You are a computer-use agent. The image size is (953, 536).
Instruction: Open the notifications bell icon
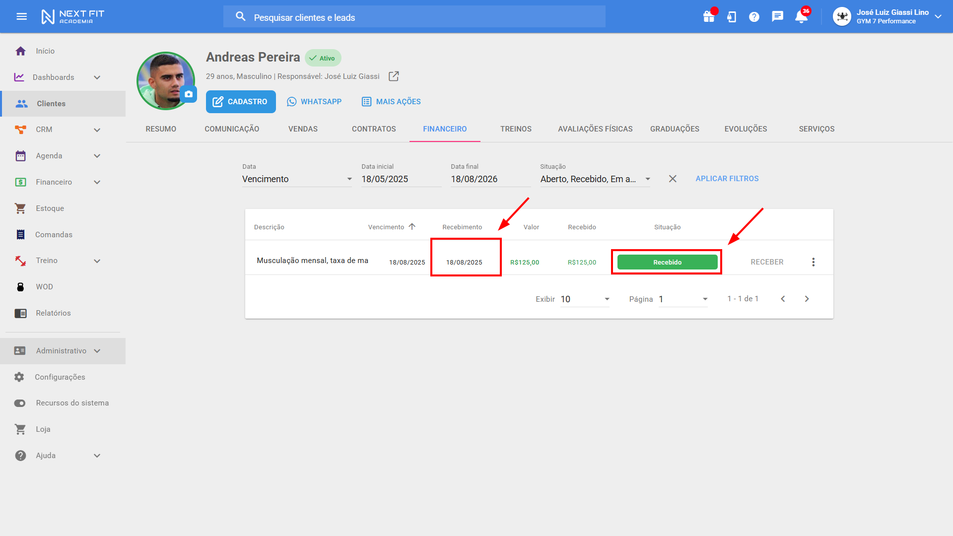[x=801, y=17]
